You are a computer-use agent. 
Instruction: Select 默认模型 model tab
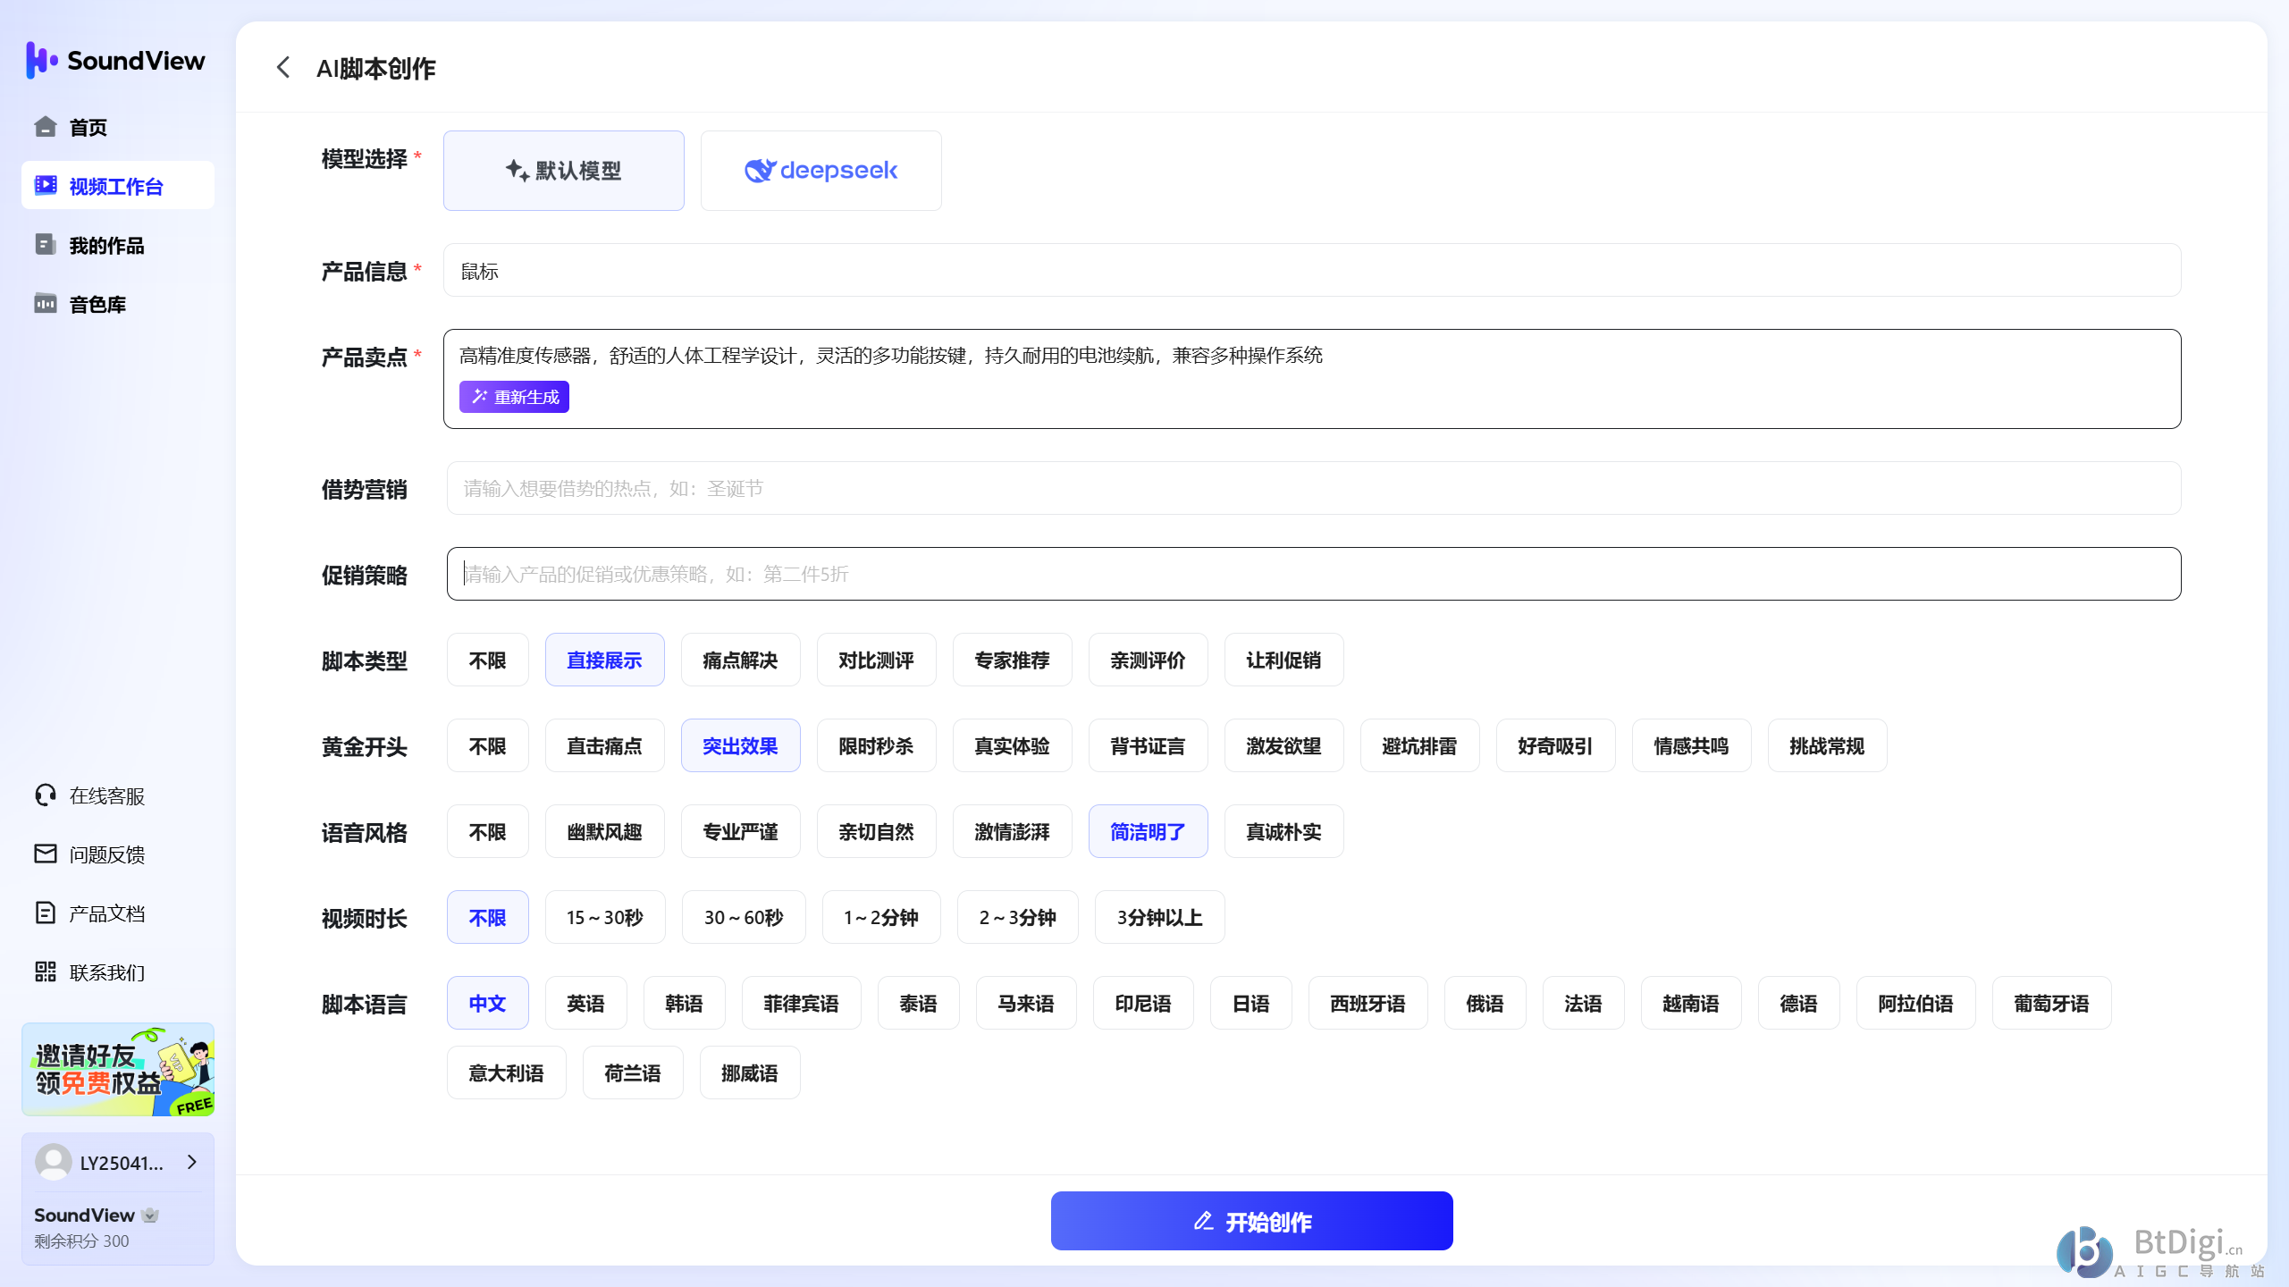click(x=563, y=171)
